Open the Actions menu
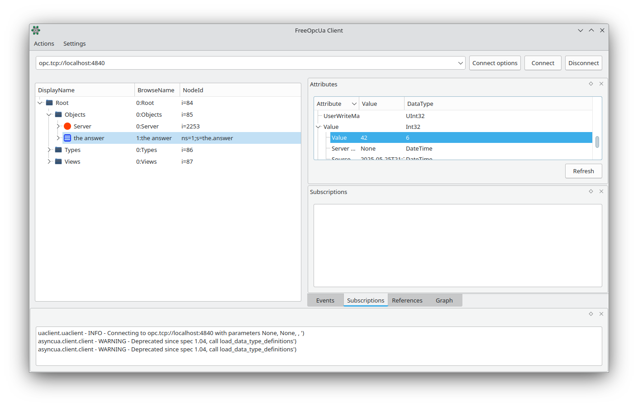 pos(44,43)
